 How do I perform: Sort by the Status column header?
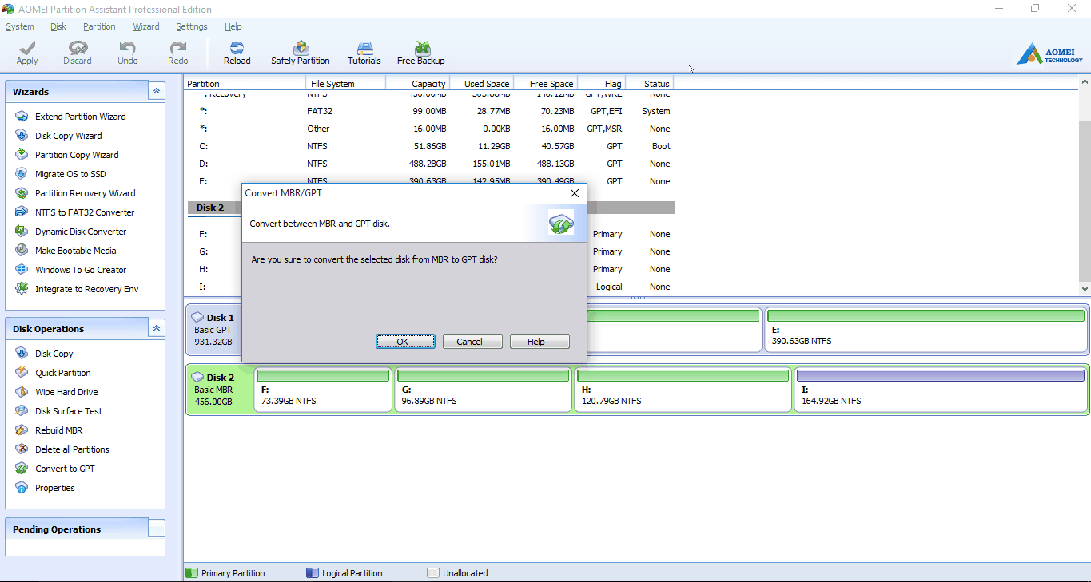point(650,84)
